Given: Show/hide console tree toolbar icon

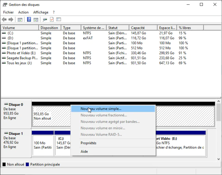Looking at the screenshot, I should pyautogui.click(x=20, y=20).
